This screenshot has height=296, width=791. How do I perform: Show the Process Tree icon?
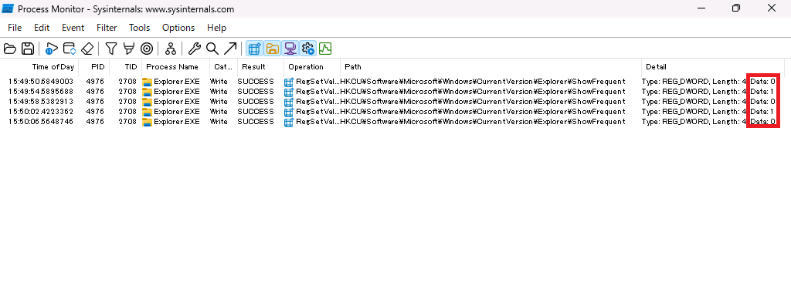171,49
